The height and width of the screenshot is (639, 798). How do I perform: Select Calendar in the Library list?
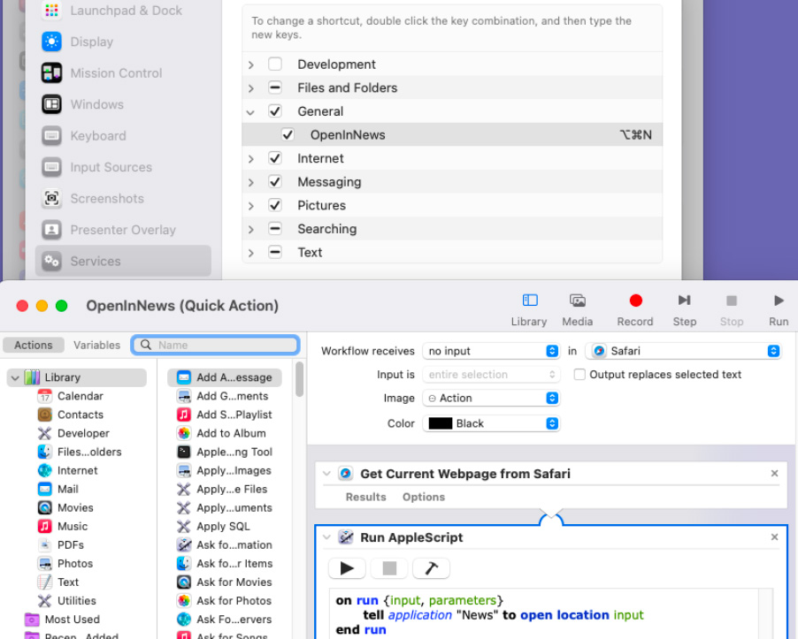[80, 396]
